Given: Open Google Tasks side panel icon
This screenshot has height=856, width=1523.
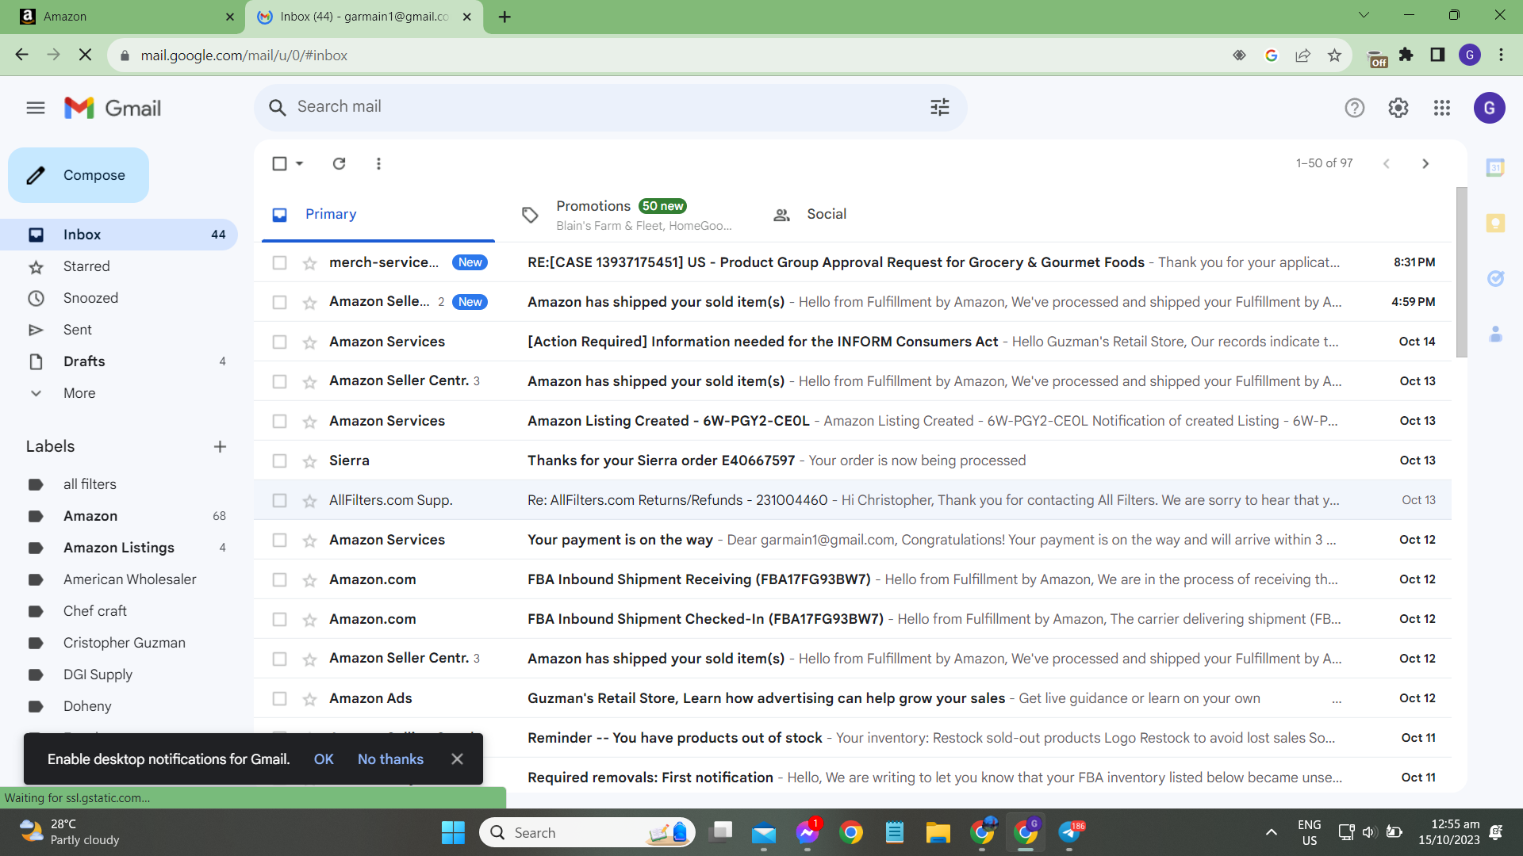Looking at the screenshot, I should click(1495, 278).
